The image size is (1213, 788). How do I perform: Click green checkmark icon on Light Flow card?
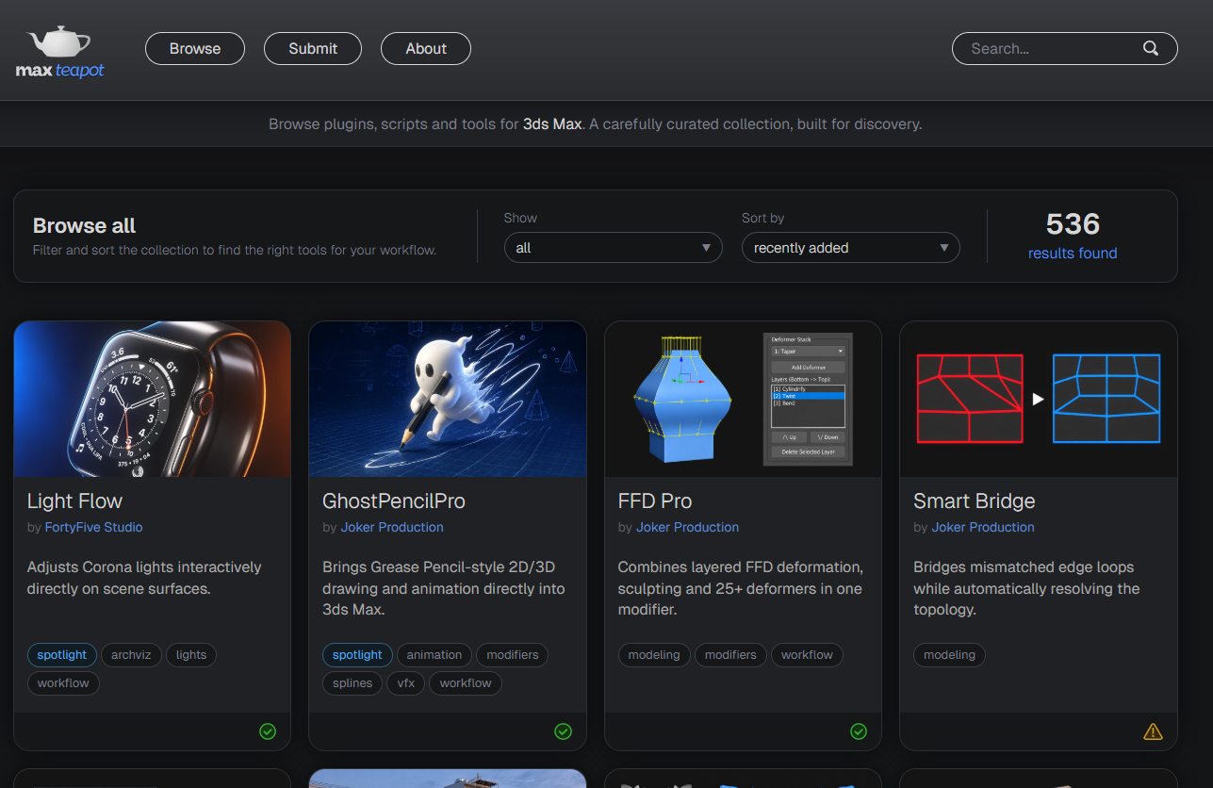click(268, 731)
